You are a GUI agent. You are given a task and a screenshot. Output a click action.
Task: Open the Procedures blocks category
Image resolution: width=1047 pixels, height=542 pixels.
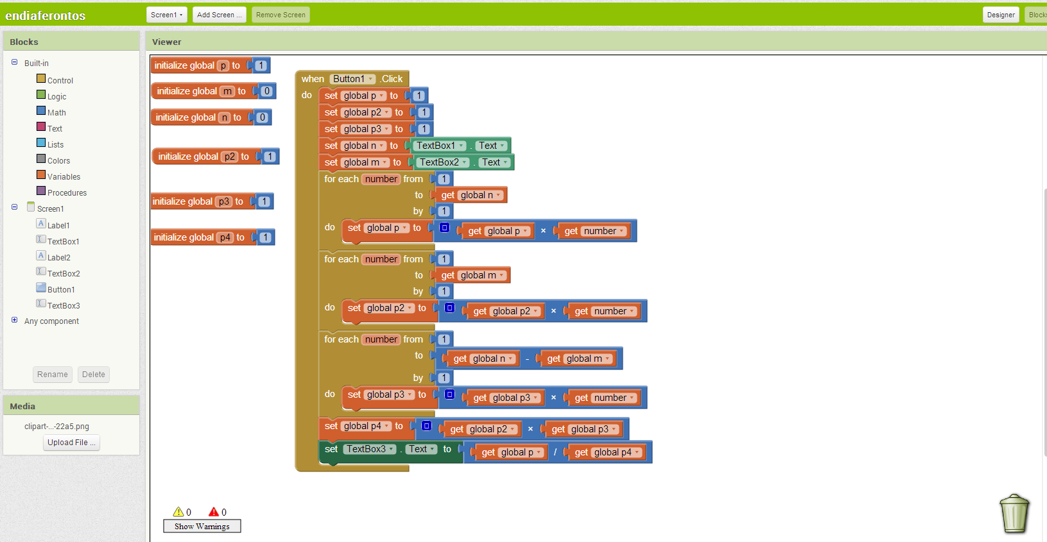(x=67, y=192)
